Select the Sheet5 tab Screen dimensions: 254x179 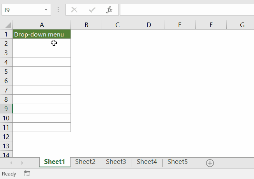178,162
